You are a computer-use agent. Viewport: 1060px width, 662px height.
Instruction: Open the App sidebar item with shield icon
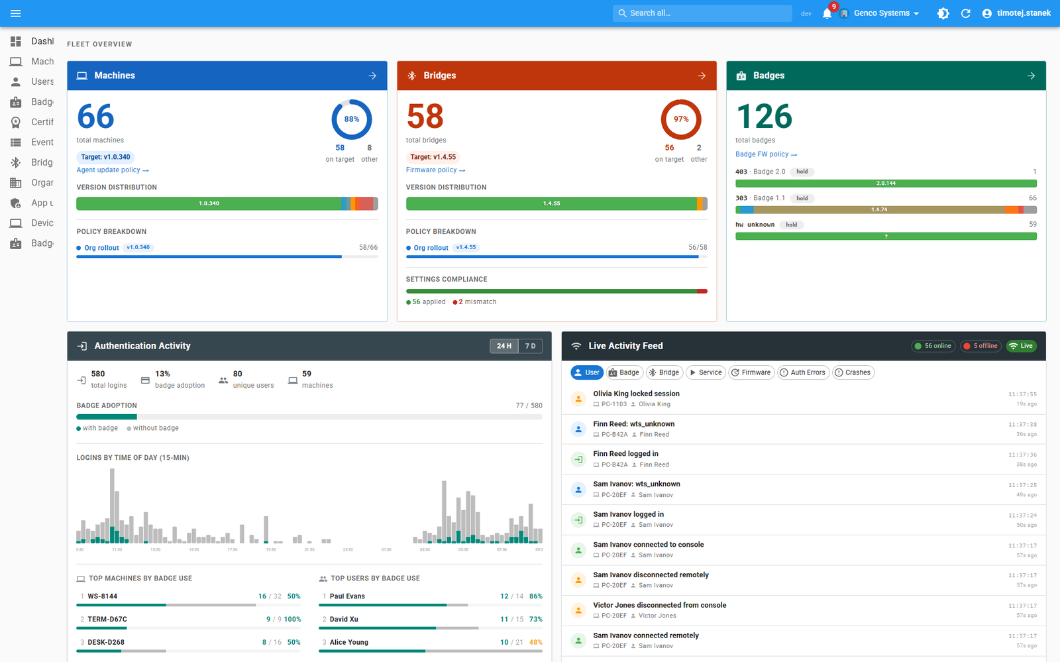[x=32, y=203]
